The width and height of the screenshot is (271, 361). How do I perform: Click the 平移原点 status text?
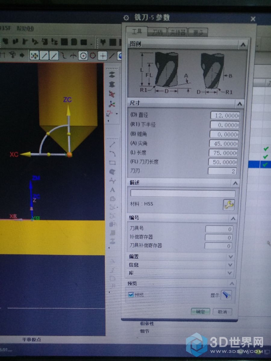pyautogui.click(x=32, y=340)
